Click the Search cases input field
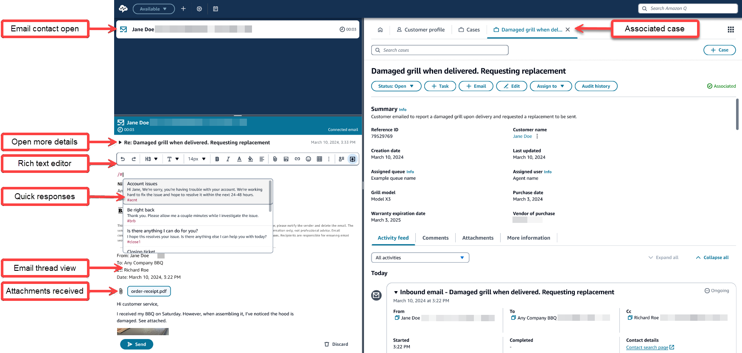The width and height of the screenshot is (742, 353). click(440, 50)
